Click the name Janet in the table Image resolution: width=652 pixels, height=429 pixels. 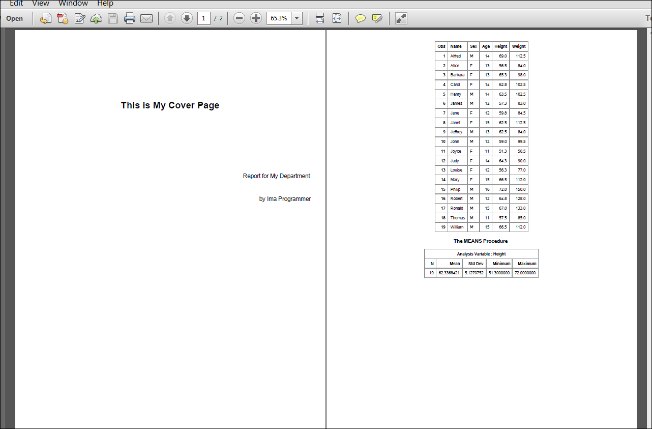coord(455,123)
